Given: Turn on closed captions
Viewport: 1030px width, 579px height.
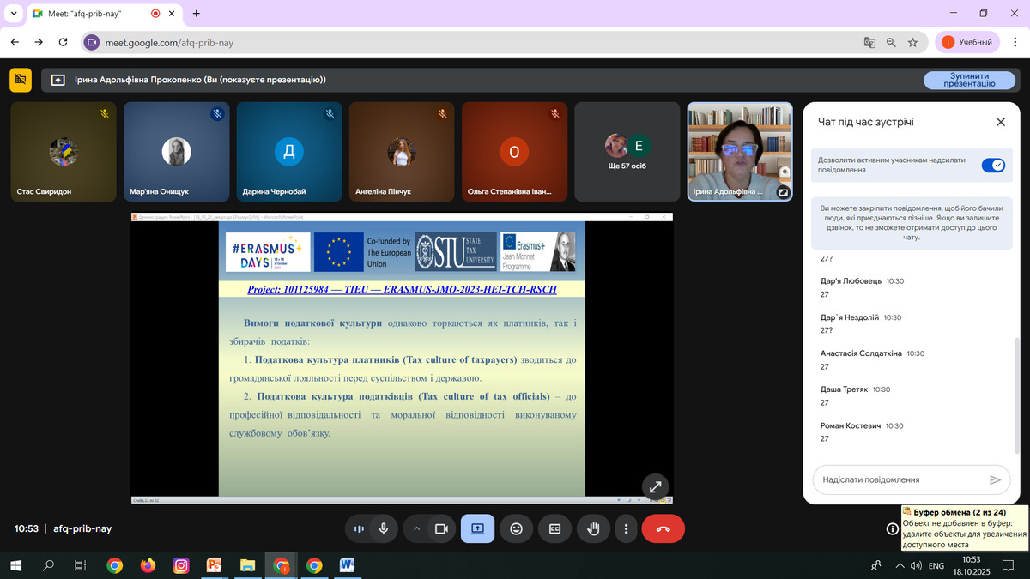Looking at the screenshot, I should tap(554, 529).
